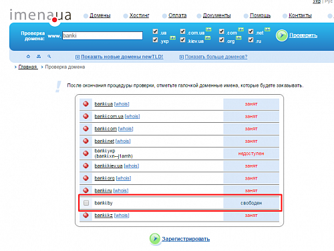Click the Зарегистрировать link

tap(186, 239)
